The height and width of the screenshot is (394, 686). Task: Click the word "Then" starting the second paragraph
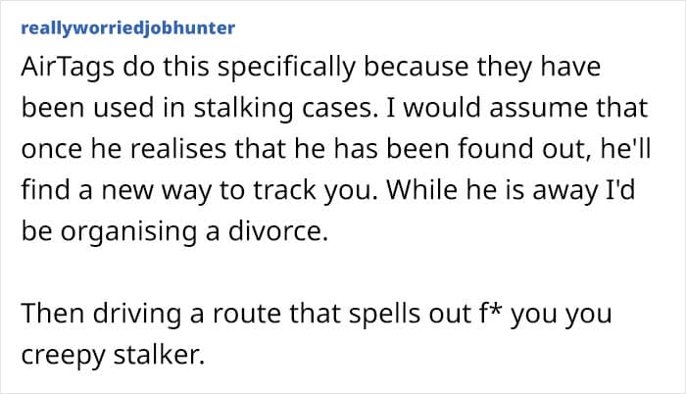(45, 317)
